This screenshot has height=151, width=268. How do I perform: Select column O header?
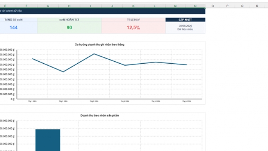click(213, 6)
